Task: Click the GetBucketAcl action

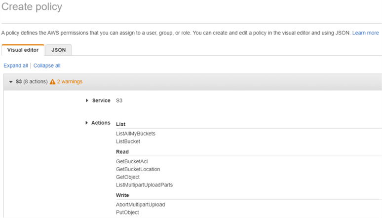Action: point(132,161)
